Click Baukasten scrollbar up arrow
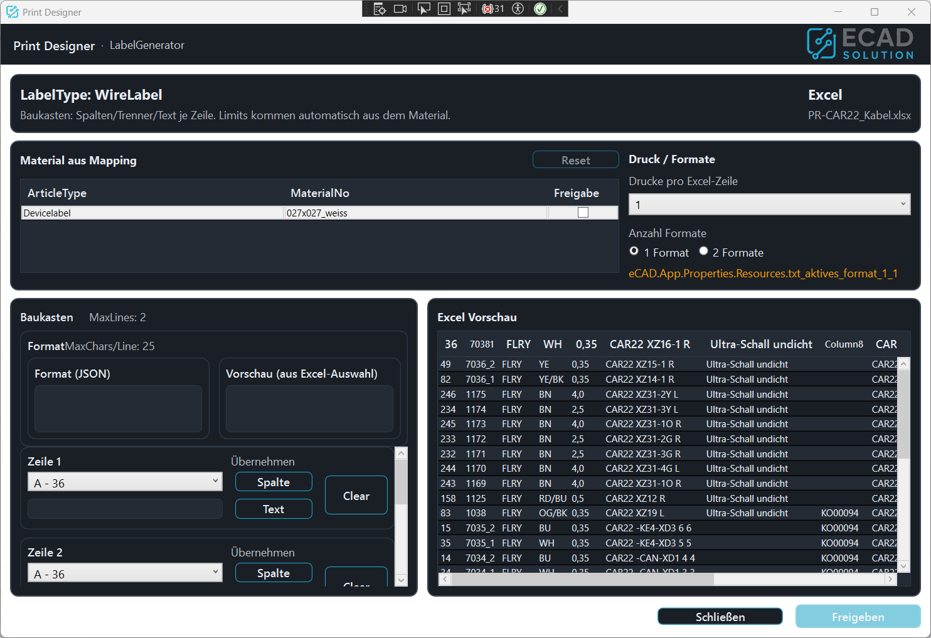Viewport: 931px width, 638px height. pos(402,453)
